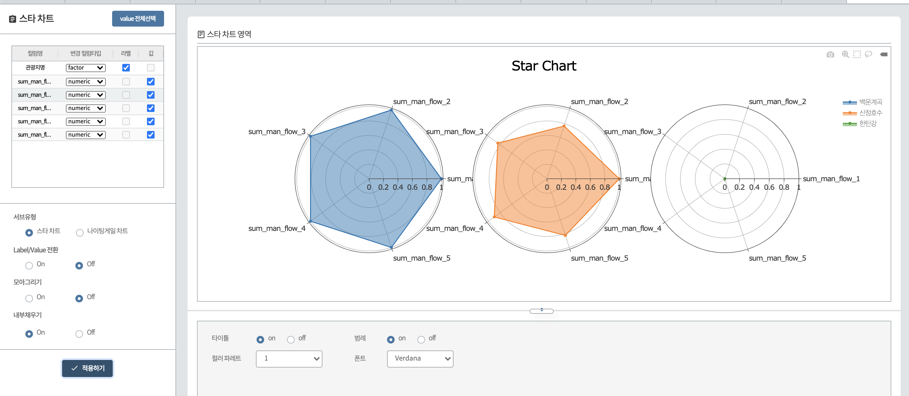Click the 산정호수 orange legend swatch

pyautogui.click(x=849, y=113)
